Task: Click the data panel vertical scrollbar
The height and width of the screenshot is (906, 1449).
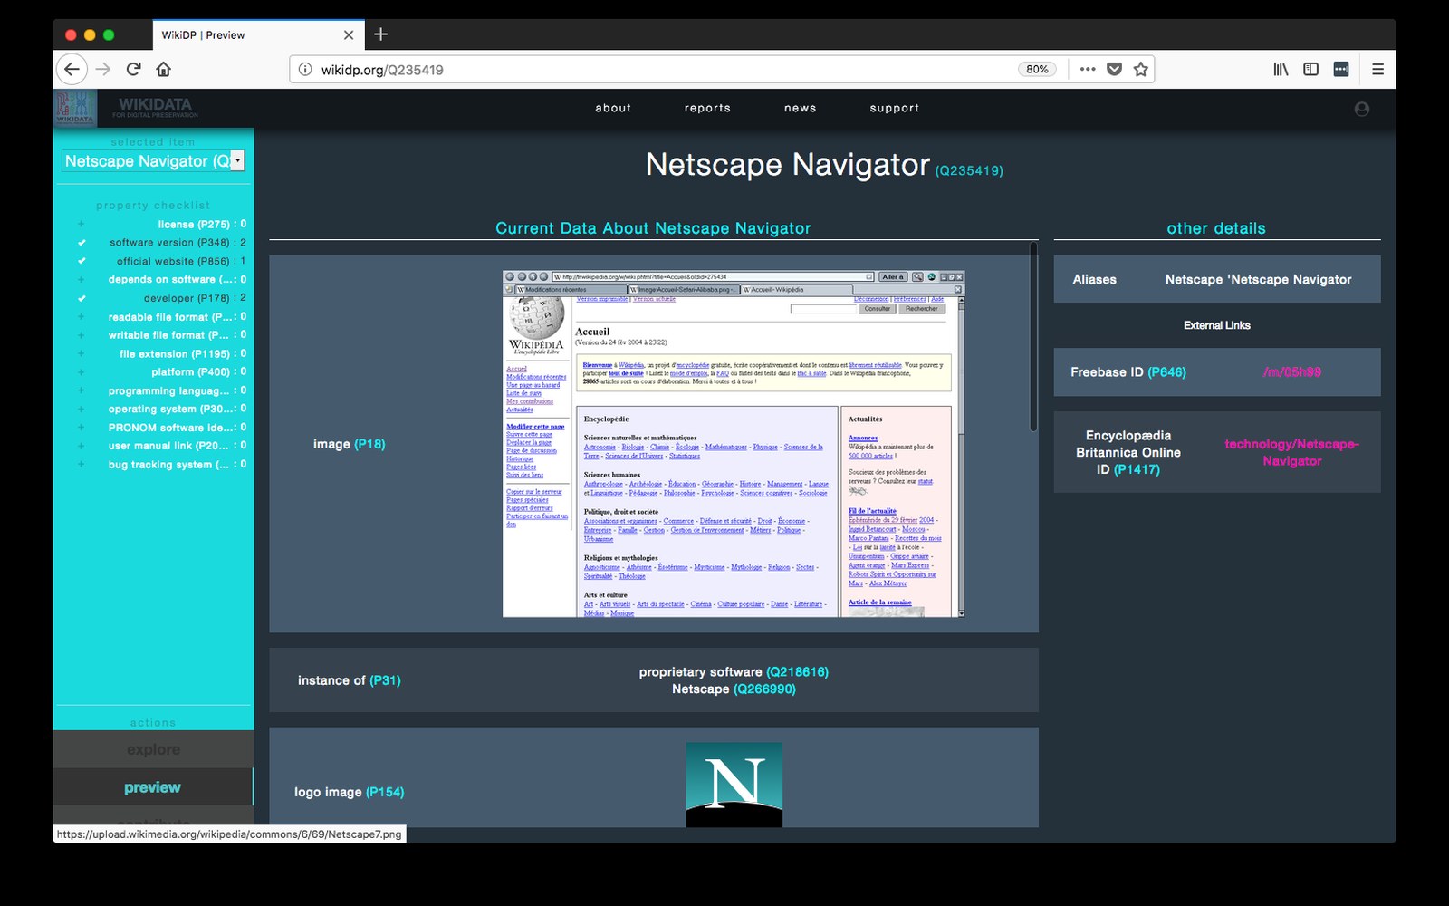Action: tap(1033, 337)
